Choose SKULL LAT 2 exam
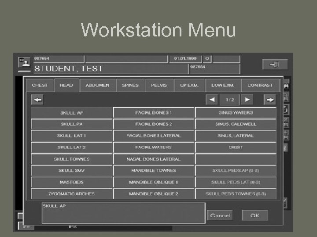 72,147
